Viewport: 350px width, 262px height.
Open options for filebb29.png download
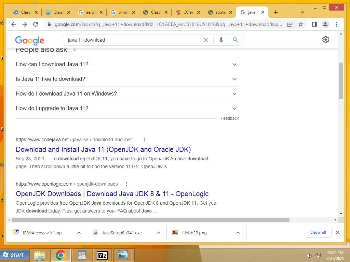click(238, 233)
